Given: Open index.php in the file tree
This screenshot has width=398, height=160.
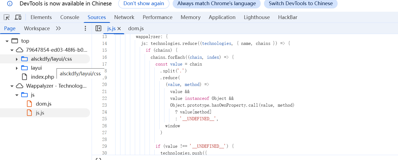Looking at the screenshot, I should click(42, 77).
